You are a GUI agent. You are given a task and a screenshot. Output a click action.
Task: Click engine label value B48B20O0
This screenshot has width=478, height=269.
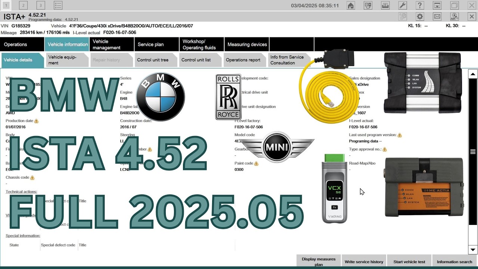(x=130, y=113)
